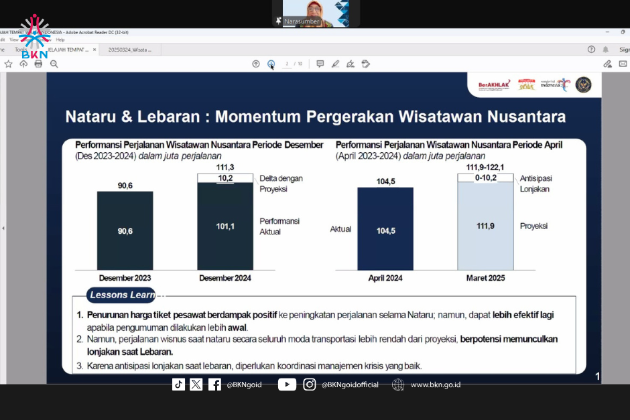Open the Tools tab
The height and width of the screenshot is (420, 630).
coord(21,50)
